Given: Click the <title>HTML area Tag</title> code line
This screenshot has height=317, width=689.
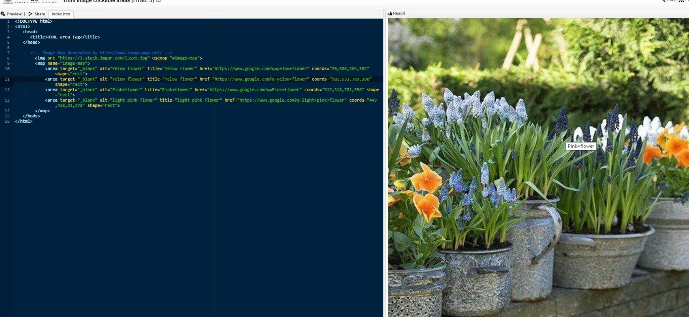Looking at the screenshot, I should 65,37.
